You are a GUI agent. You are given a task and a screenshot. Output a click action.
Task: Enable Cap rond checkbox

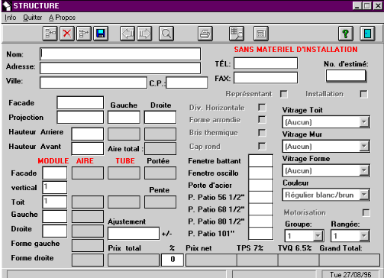pyautogui.click(x=262, y=146)
